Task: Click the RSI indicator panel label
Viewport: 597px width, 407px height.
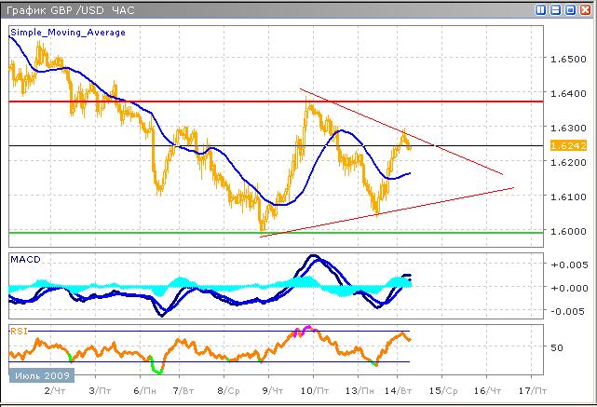Action: tap(19, 331)
